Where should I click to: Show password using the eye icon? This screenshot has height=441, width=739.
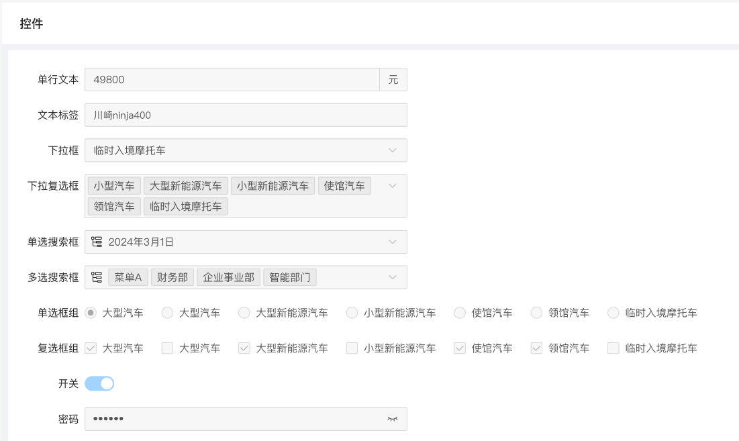point(393,419)
